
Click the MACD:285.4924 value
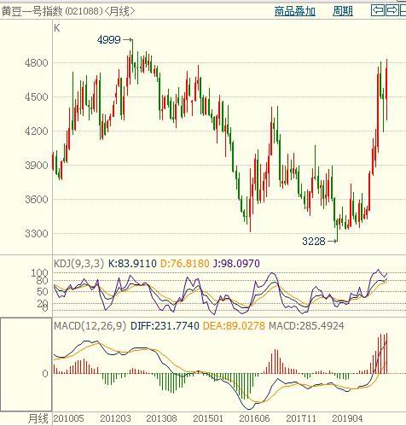click(x=306, y=326)
